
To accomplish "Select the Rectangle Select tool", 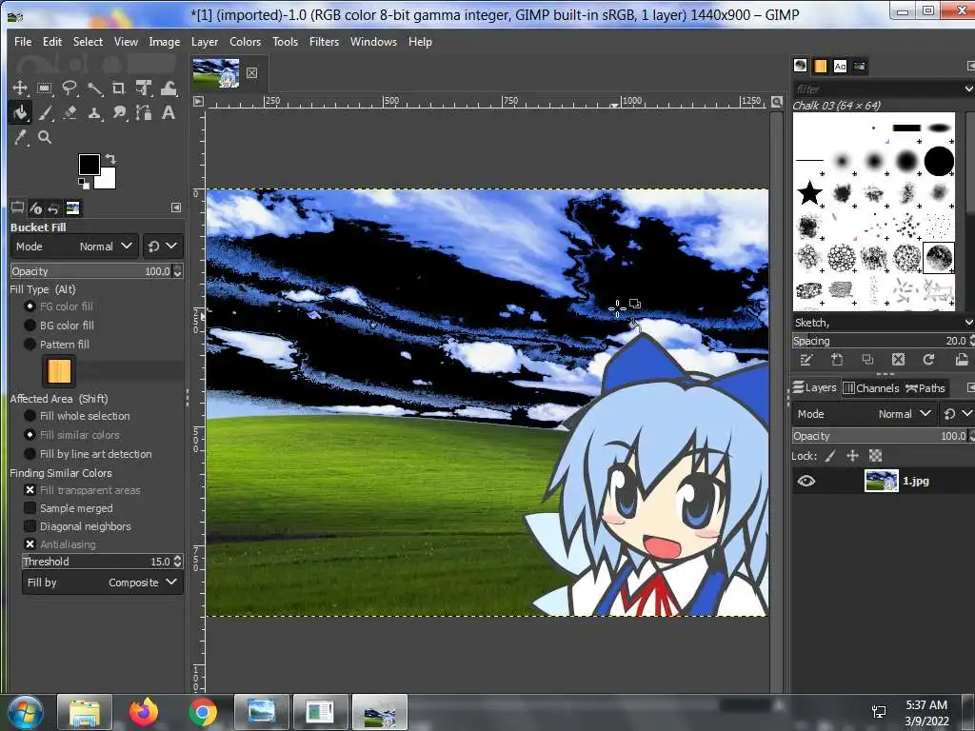I will pyautogui.click(x=44, y=89).
